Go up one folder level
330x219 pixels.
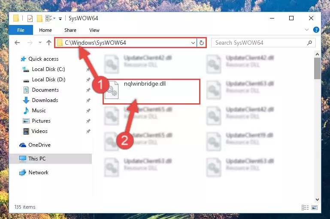click(x=49, y=43)
